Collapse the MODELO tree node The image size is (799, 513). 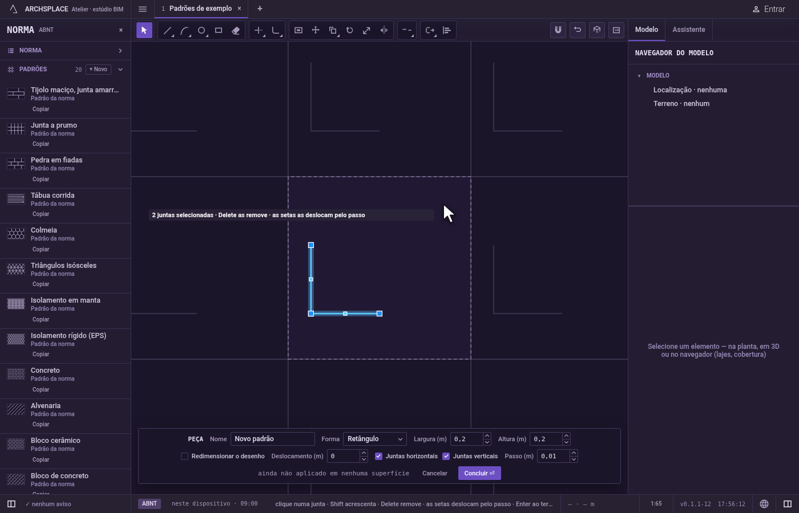[639, 76]
